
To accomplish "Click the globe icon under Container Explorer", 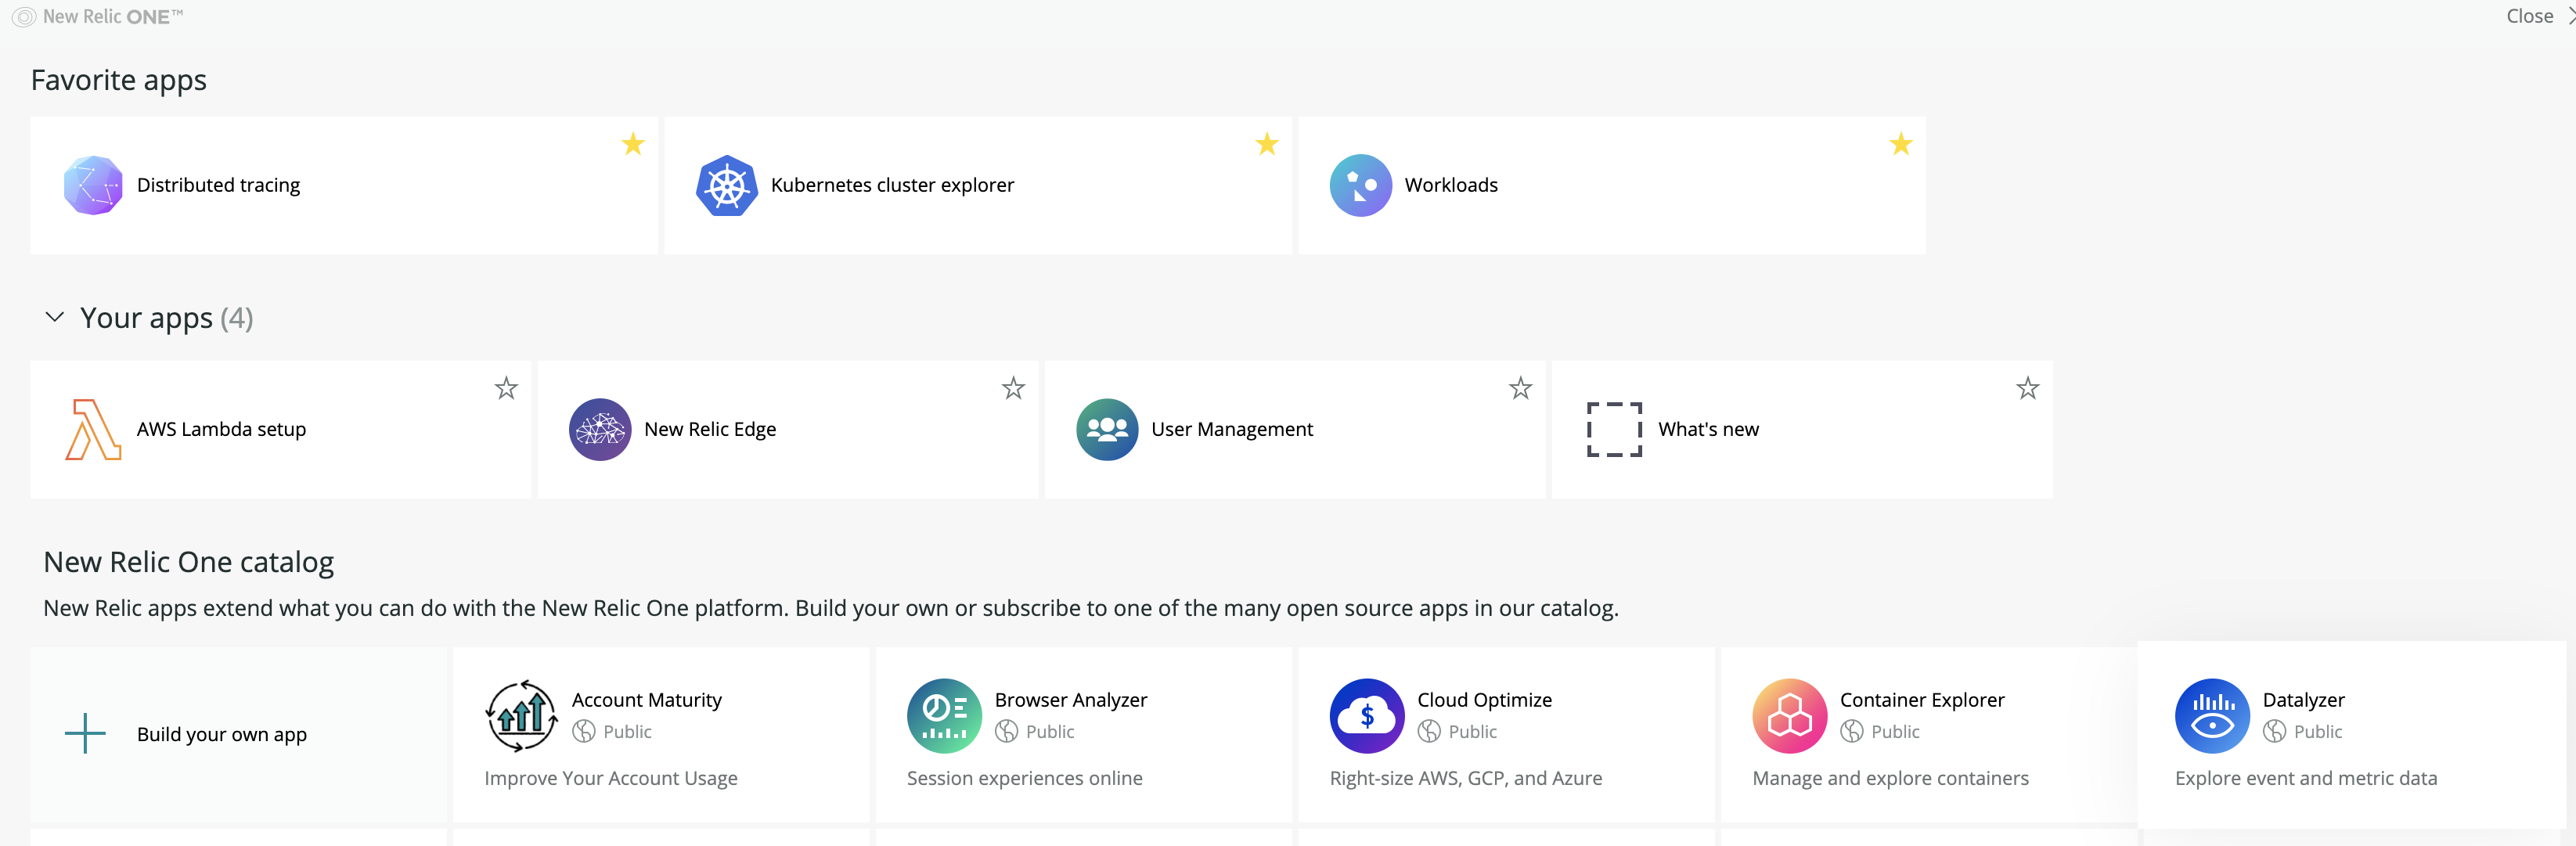I will tap(1852, 732).
